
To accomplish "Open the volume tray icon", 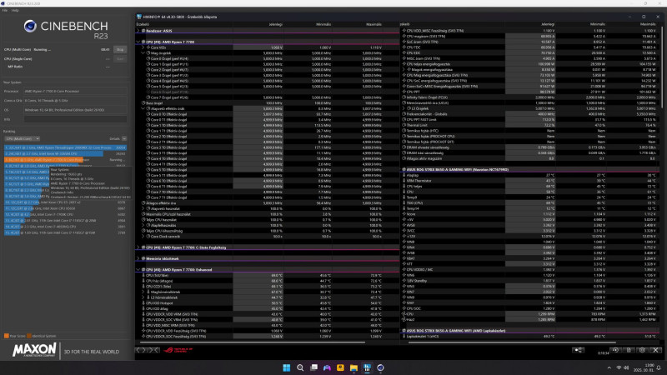I will pos(626,367).
